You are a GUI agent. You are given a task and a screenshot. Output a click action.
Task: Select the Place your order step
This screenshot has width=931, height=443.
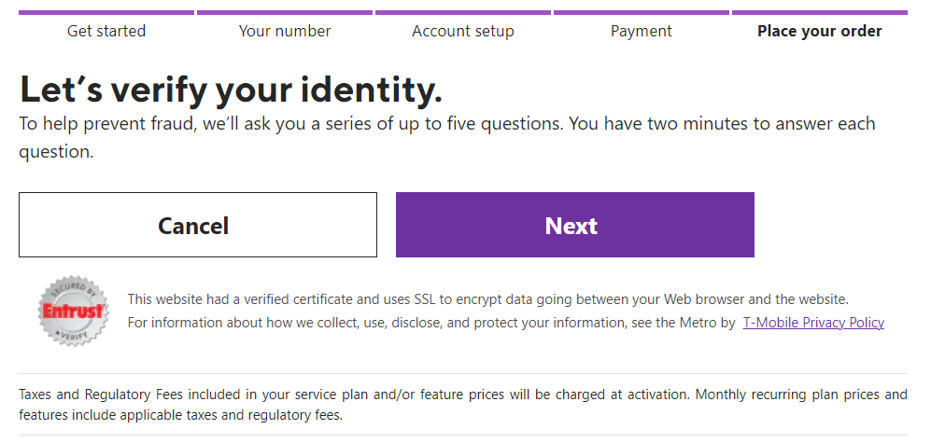819,31
